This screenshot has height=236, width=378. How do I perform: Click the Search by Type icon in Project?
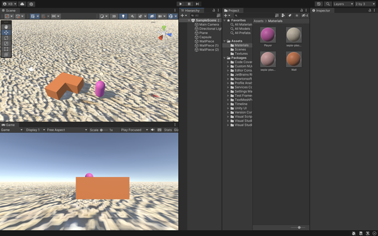pyautogui.click(x=283, y=15)
